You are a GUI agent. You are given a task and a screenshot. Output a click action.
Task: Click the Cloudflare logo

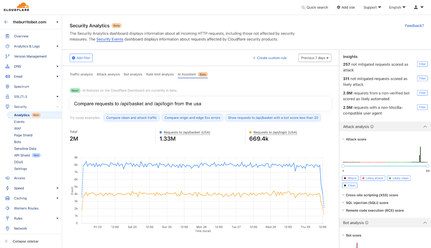(x=16, y=7)
